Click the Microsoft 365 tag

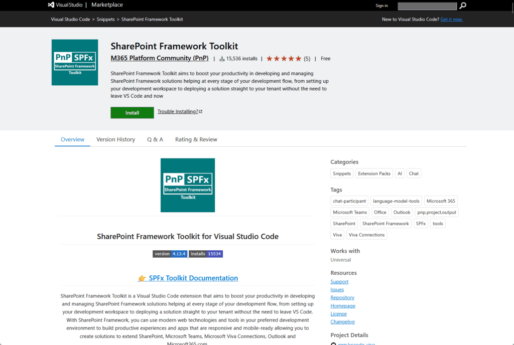click(441, 201)
